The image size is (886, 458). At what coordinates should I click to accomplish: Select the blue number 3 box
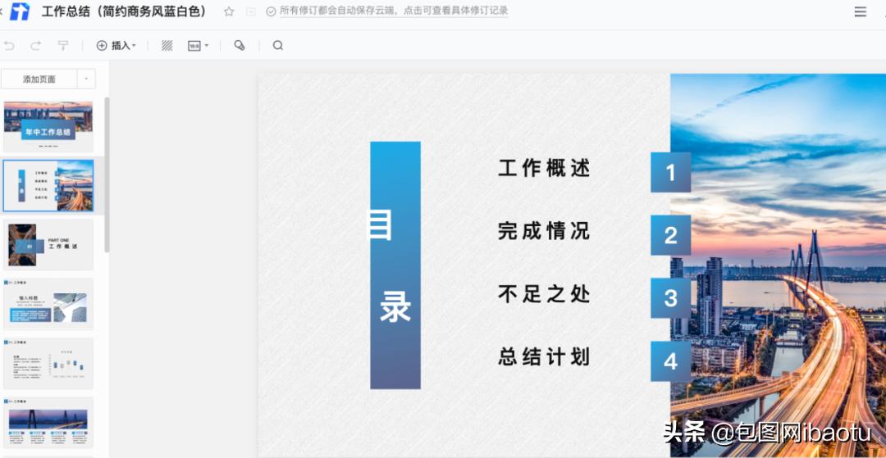pos(671,297)
